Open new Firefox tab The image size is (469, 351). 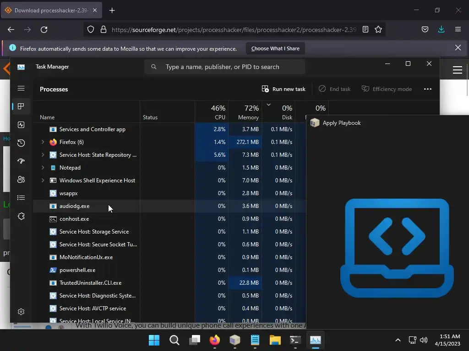[x=112, y=11]
